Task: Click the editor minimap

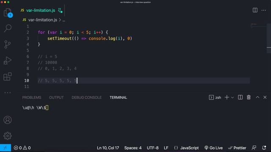Action: point(258,26)
